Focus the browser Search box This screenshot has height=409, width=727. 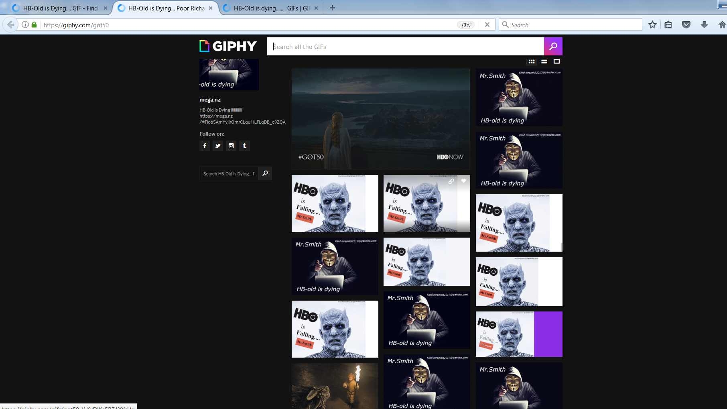571,25
